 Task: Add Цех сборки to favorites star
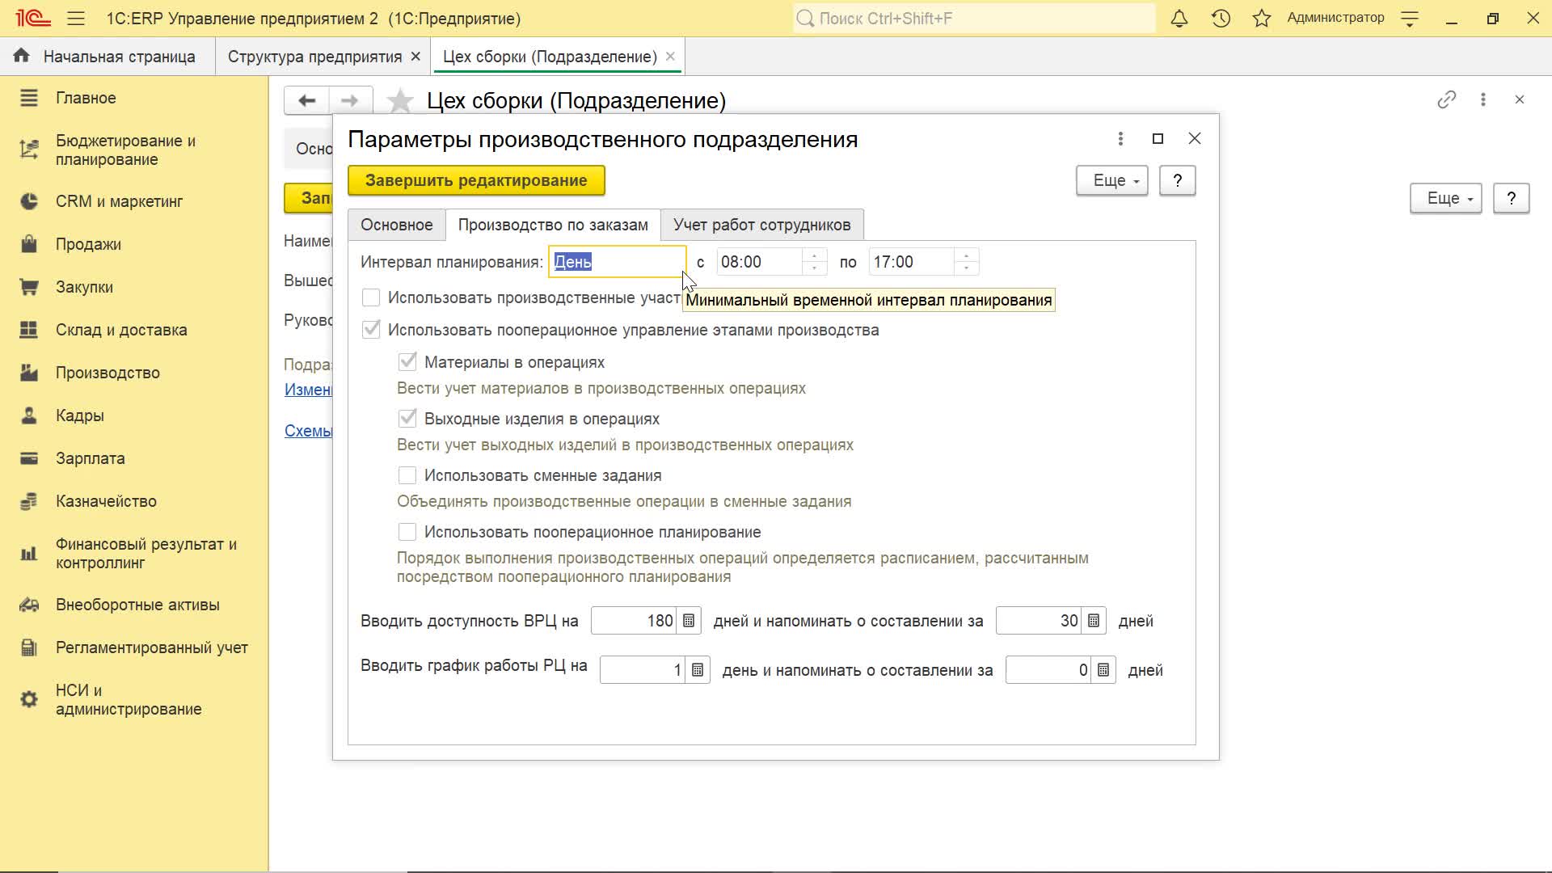[400, 101]
